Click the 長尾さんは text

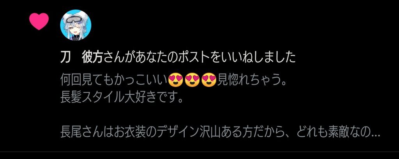pos(87,133)
